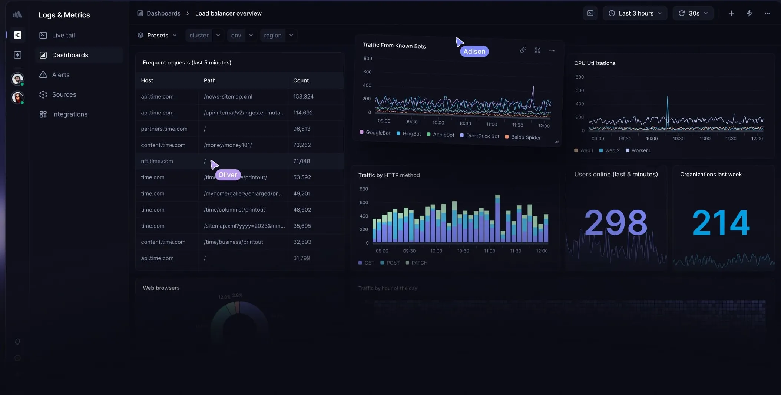Open Live tail in sidebar
This screenshot has width=781, height=395.
pos(63,35)
